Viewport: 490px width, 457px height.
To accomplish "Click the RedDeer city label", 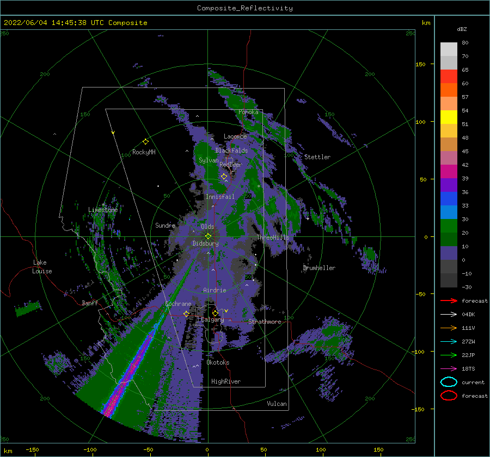I will tap(231, 165).
